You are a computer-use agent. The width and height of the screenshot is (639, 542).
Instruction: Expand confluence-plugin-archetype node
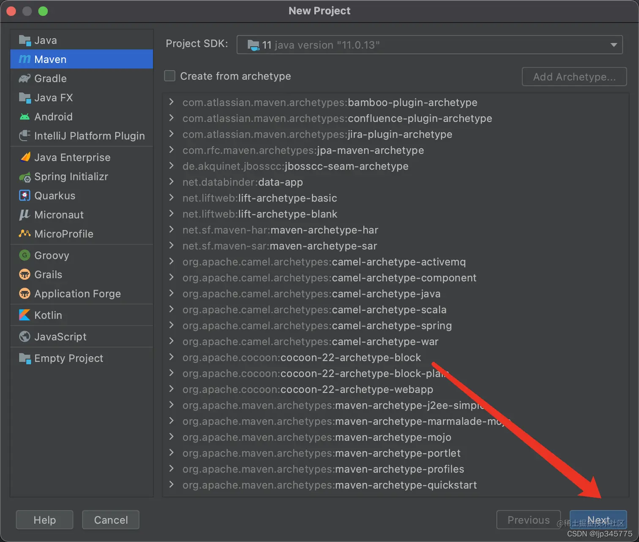point(171,118)
